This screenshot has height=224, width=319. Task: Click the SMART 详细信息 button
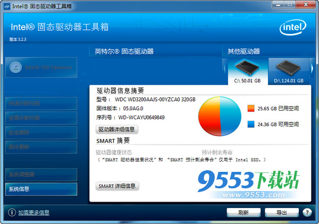click(117, 186)
